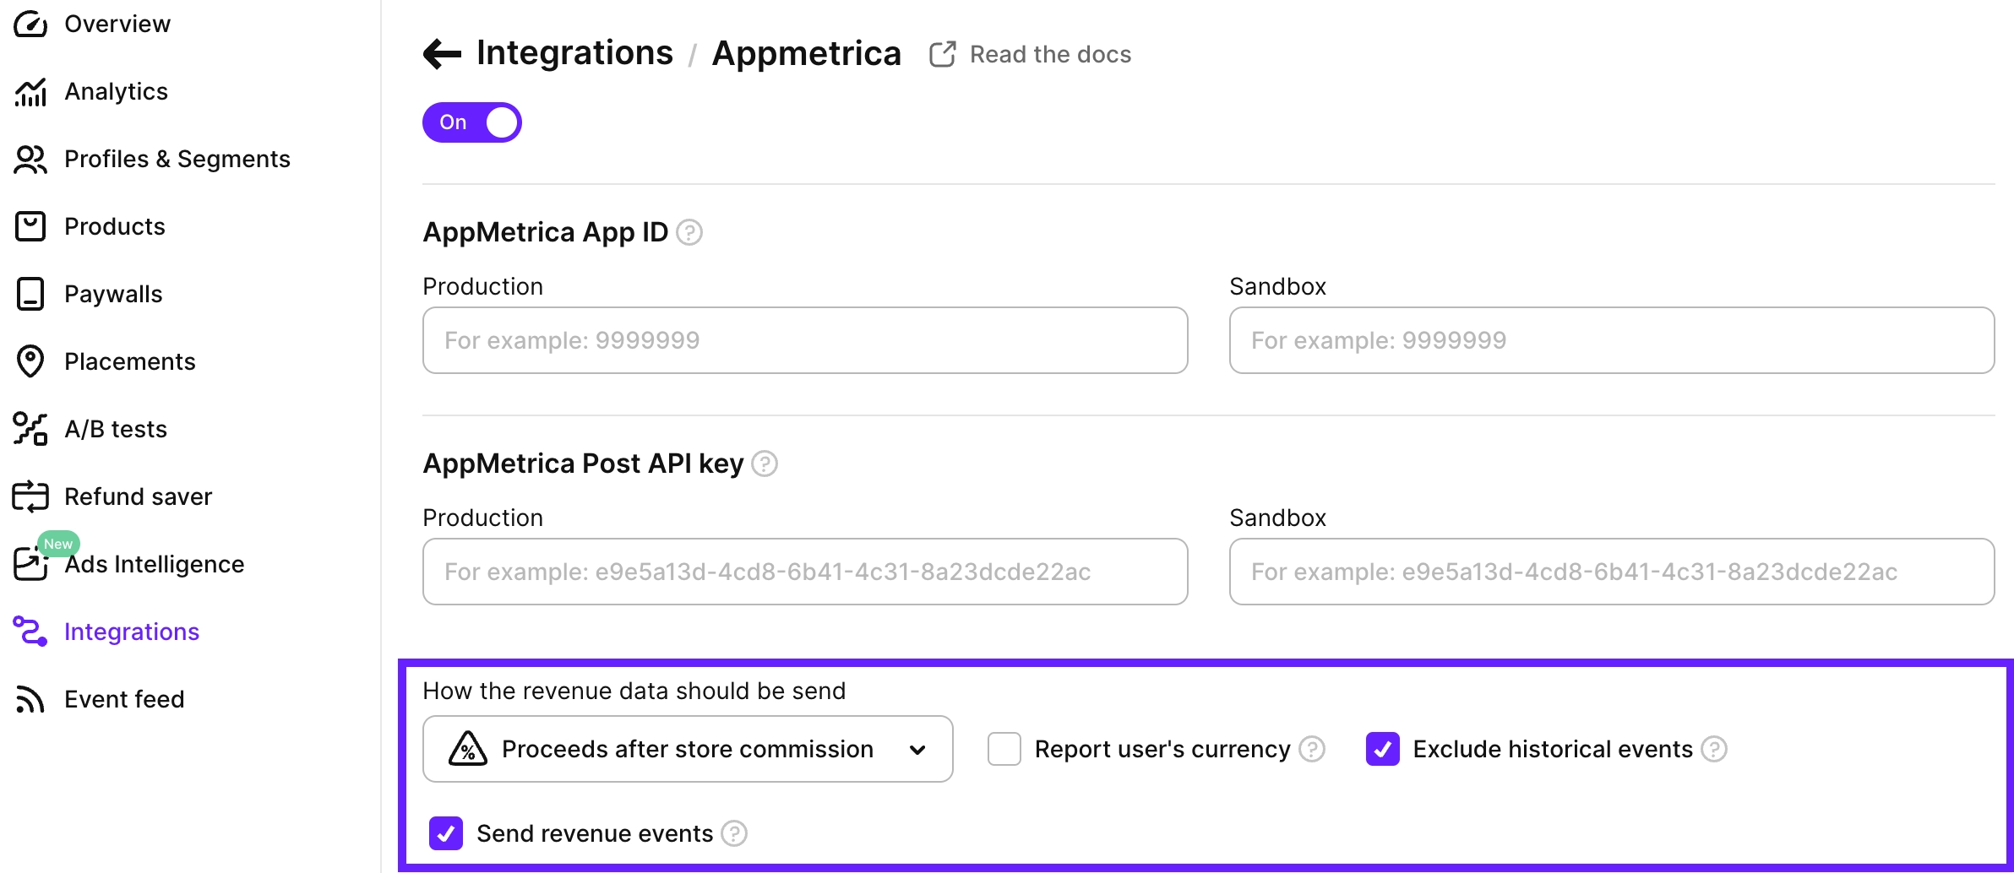Disable Send revenue events

pos(445,833)
